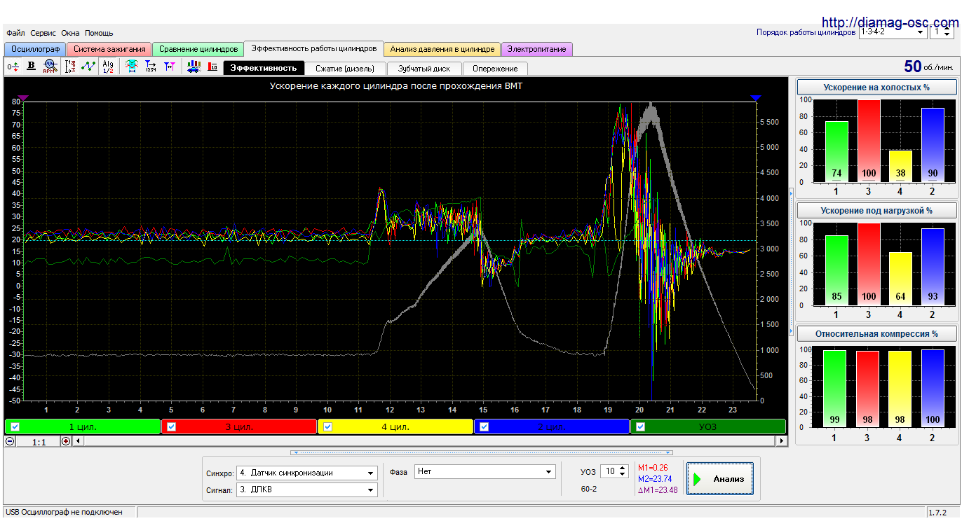Screen dimensions: 969x521
Task: Click the 1:1 zoom ratio field
Action: pos(38,441)
